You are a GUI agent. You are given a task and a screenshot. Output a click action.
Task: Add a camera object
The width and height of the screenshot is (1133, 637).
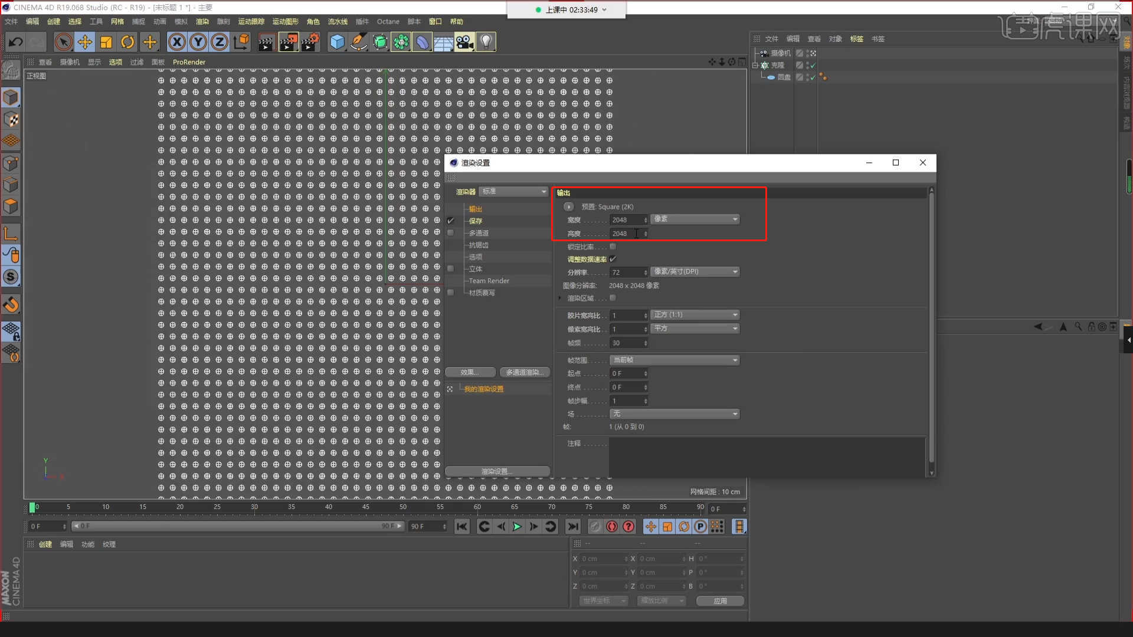click(464, 42)
